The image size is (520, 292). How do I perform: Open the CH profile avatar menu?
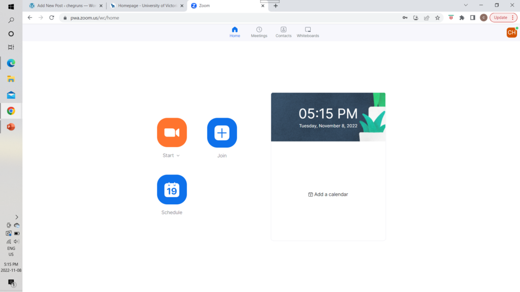[x=511, y=32]
